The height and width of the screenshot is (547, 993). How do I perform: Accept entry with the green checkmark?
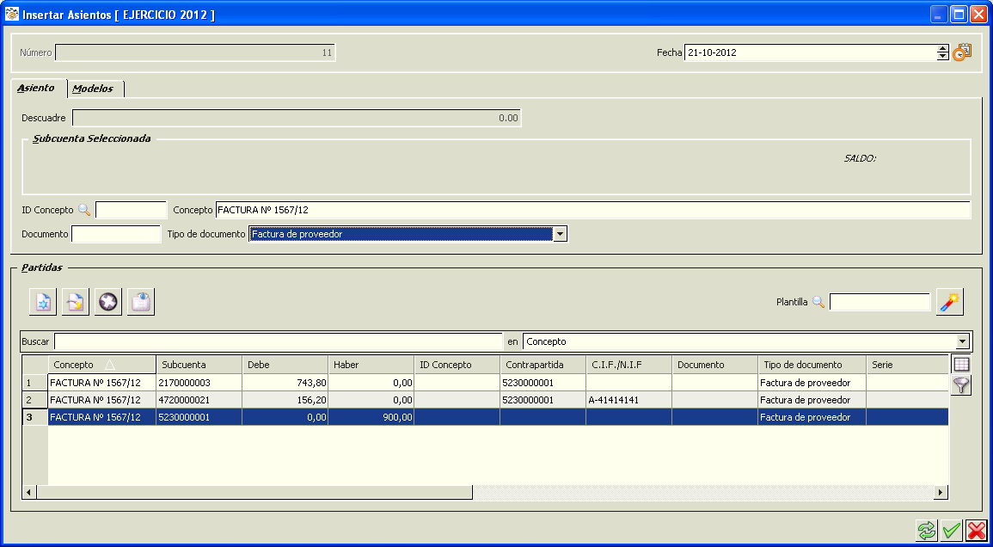click(951, 530)
